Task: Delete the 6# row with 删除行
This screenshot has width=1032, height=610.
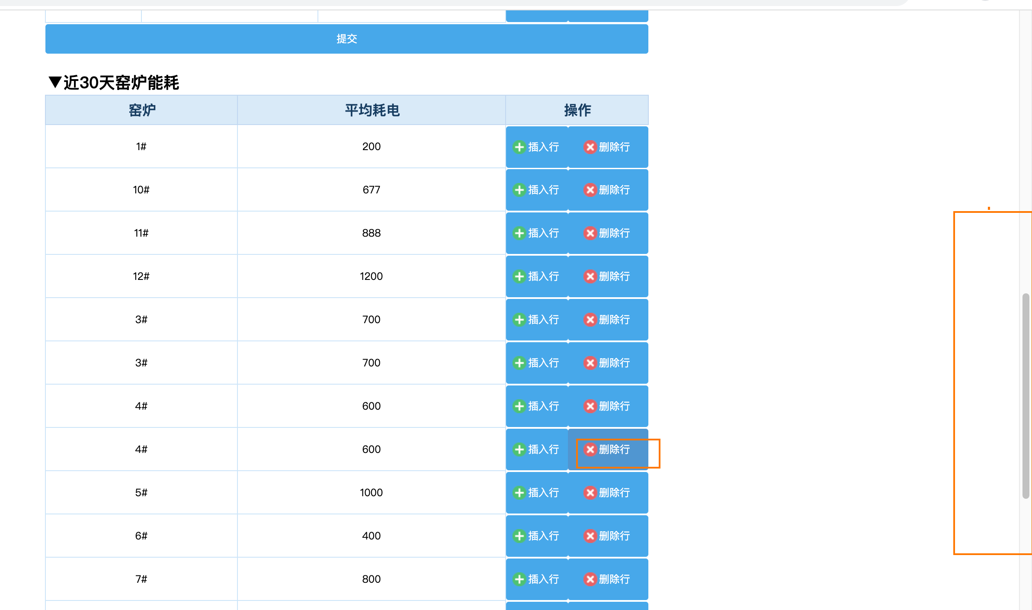Action: click(x=608, y=536)
